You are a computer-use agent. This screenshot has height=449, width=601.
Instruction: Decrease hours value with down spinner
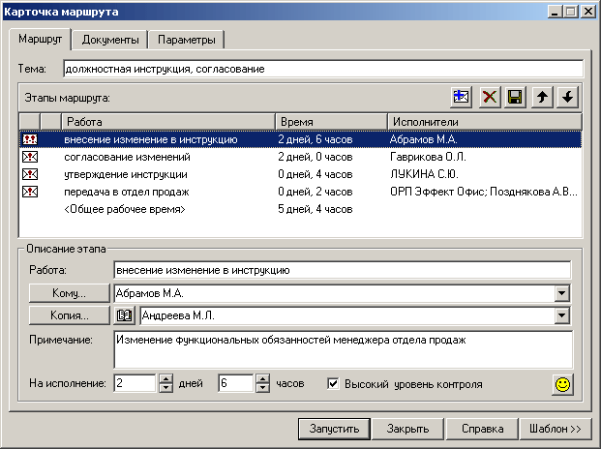point(262,388)
